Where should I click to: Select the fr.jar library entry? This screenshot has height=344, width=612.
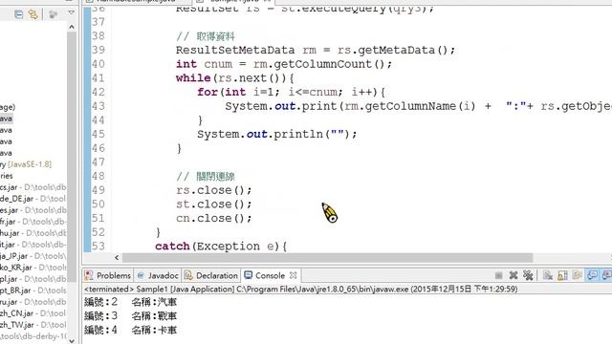tap(33, 222)
